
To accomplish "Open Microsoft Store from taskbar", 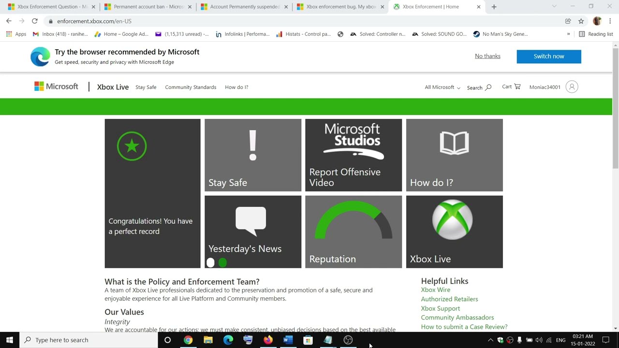I will [x=308, y=340].
